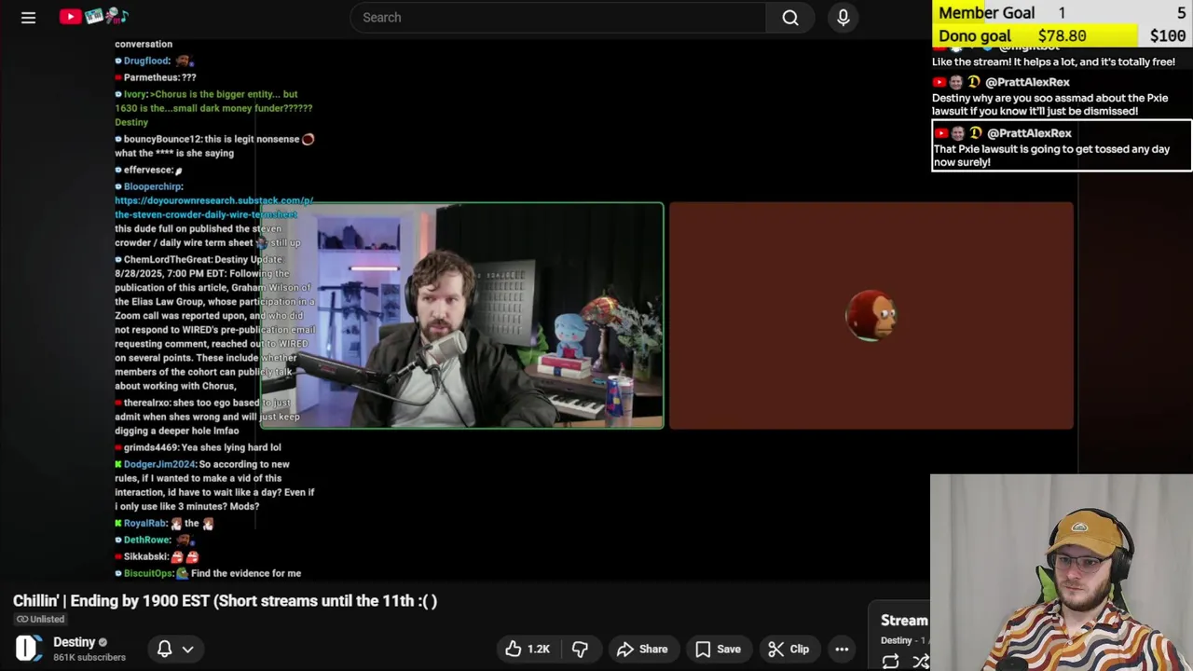Click the magnifying glass search button
1193x671 pixels.
(790, 18)
